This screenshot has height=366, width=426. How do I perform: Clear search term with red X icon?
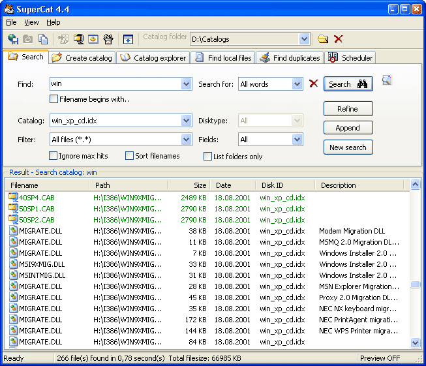(314, 84)
